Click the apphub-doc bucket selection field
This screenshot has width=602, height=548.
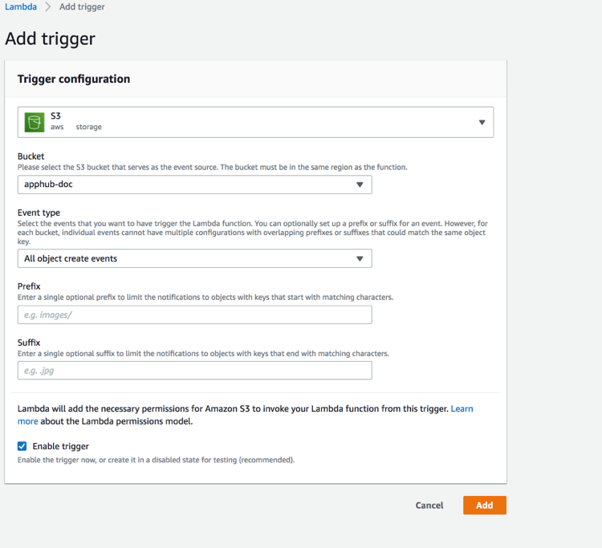(x=195, y=185)
